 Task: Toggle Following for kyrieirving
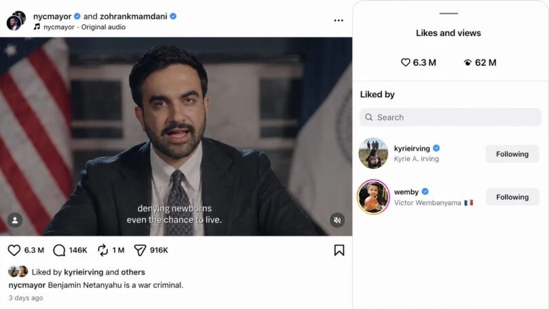pyautogui.click(x=512, y=153)
